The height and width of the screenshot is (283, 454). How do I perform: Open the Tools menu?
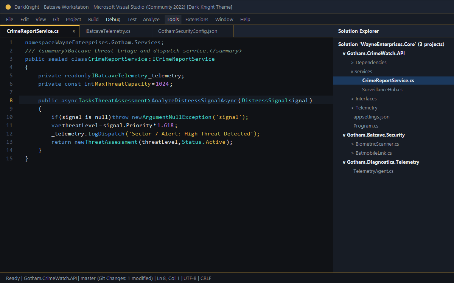(173, 19)
